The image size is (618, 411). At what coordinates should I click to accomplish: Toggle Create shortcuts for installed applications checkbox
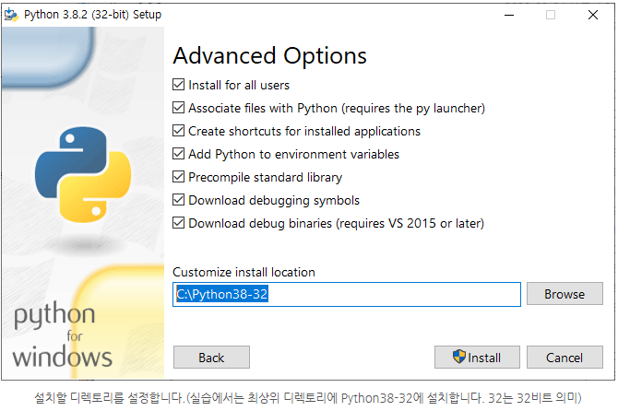coord(179,131)
